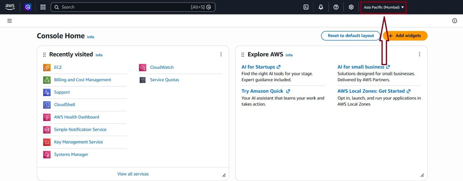Open the Services grid menu
463x181 pixels.
43,7
